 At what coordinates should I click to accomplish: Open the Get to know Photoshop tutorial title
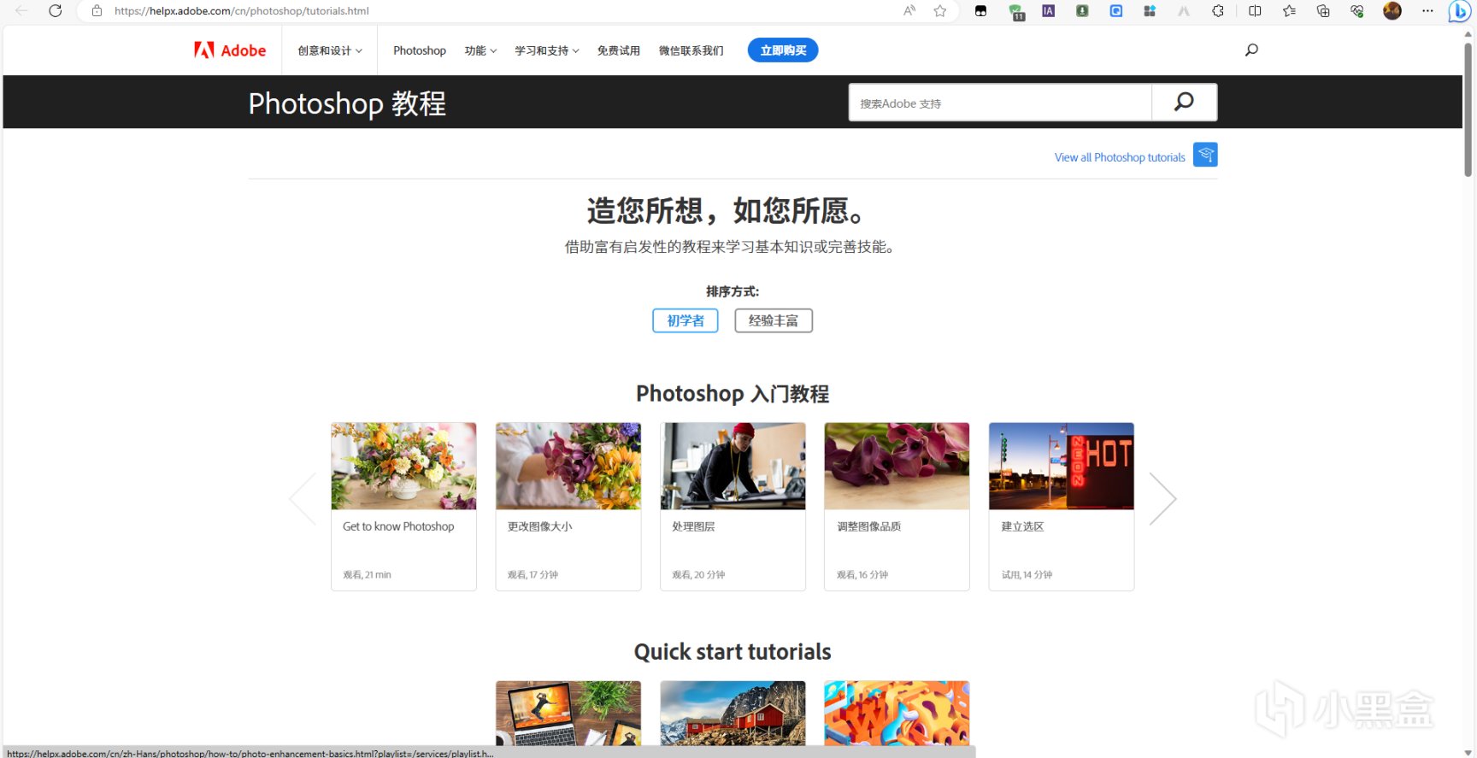coord(398,526)
